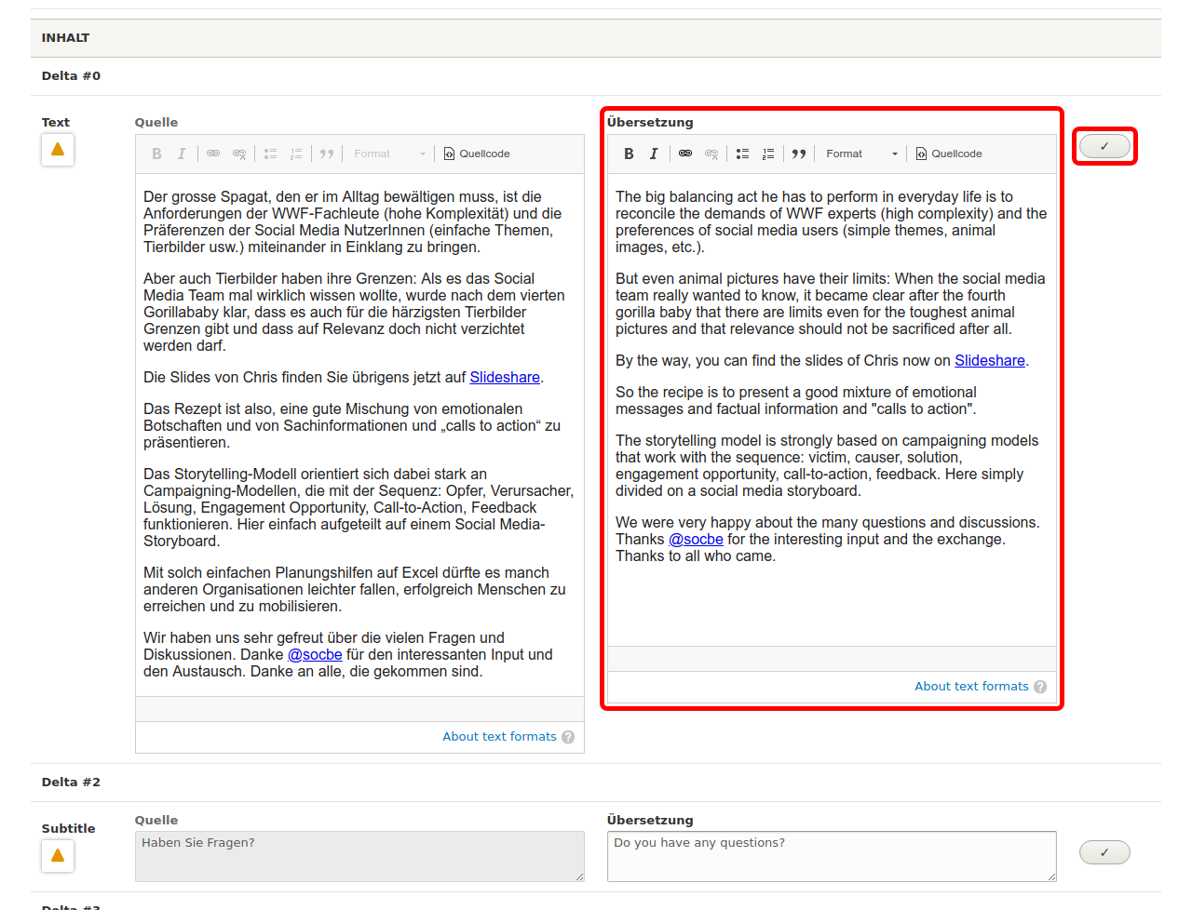Insert bulleted list in the Übersetzung editor
Image resolution: width=1192 pixels, height=910 pixels.
(742, 154)
